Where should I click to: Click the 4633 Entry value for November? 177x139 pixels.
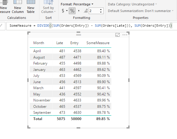click(x=77, y=100)
